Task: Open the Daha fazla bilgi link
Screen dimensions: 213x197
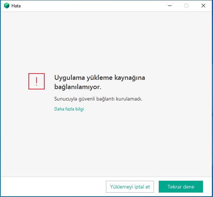Action: click(69, 109)
